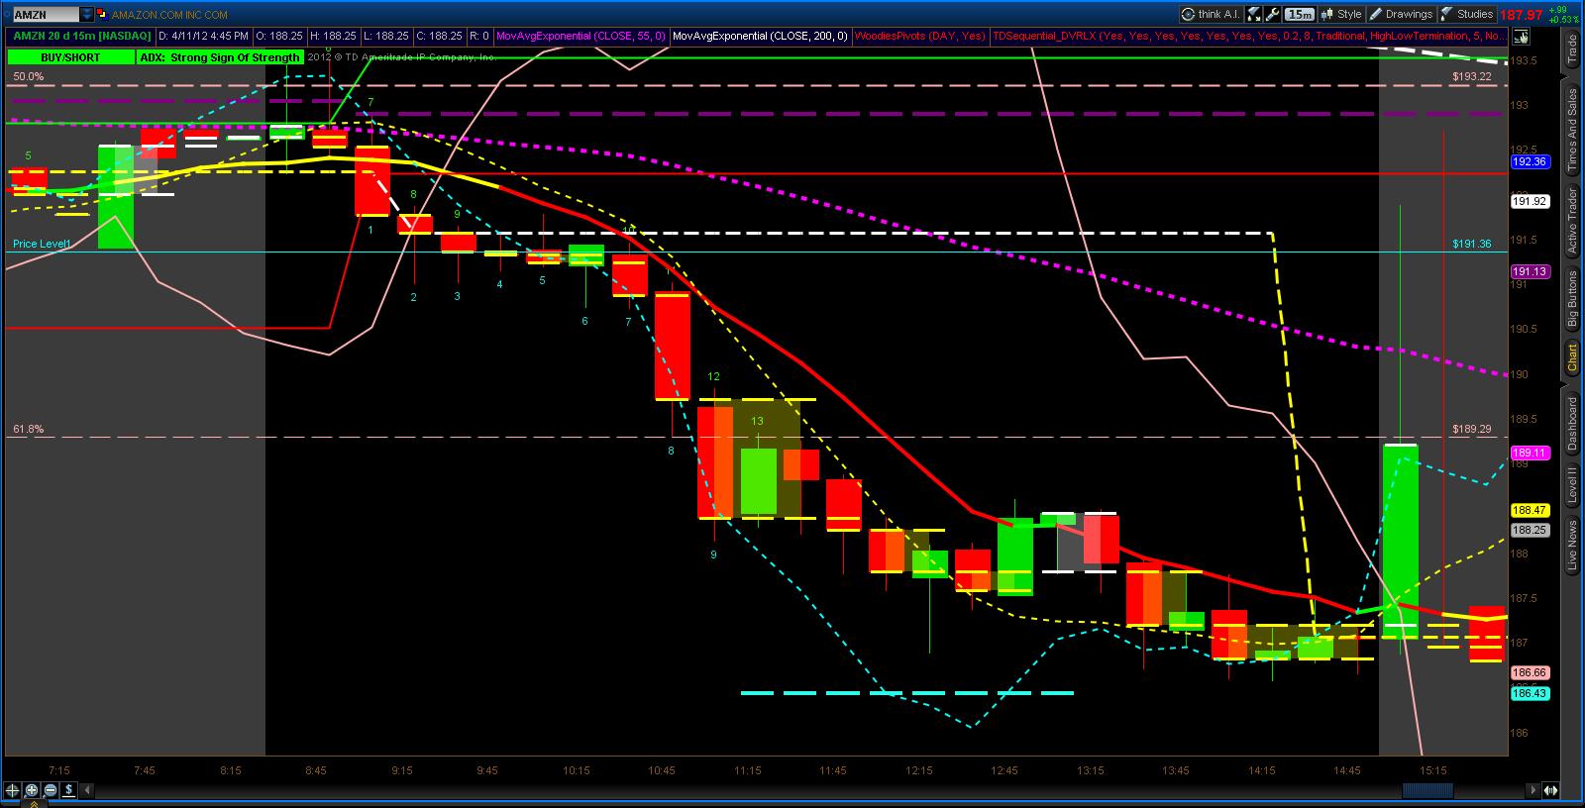
Task: Click the colored link squares icon
Action: 103,15
